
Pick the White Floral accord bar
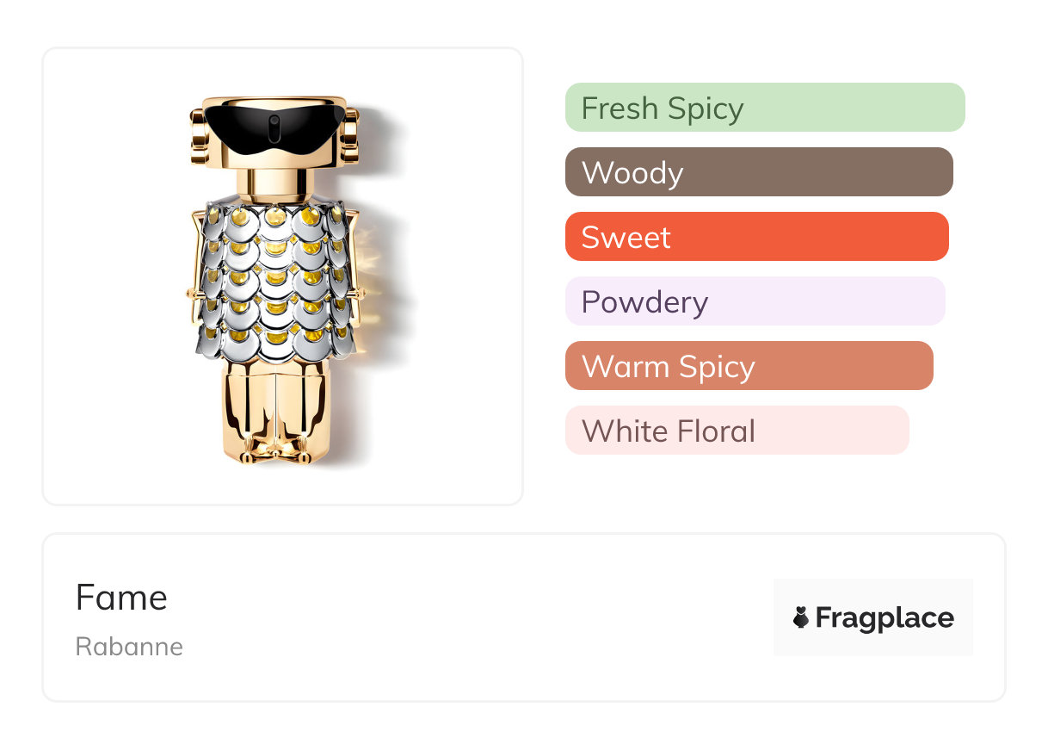tap(737, 431)
